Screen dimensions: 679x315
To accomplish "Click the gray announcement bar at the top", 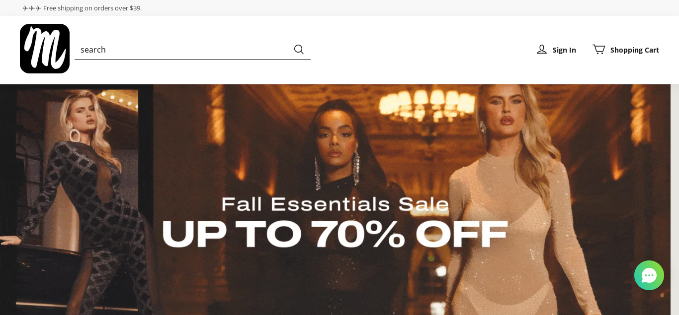I will pos(339,8).
